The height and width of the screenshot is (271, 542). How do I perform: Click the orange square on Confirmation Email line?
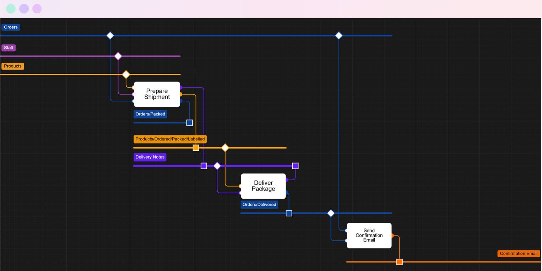[x=400, y=262]
